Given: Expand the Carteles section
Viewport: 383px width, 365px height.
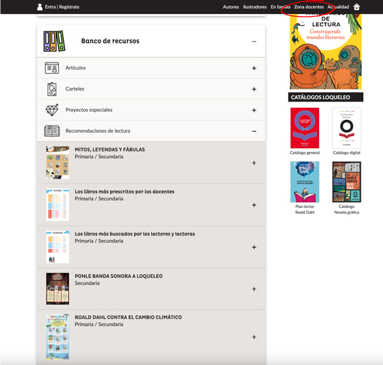Looking at the screenshot, I should (254, 89).
